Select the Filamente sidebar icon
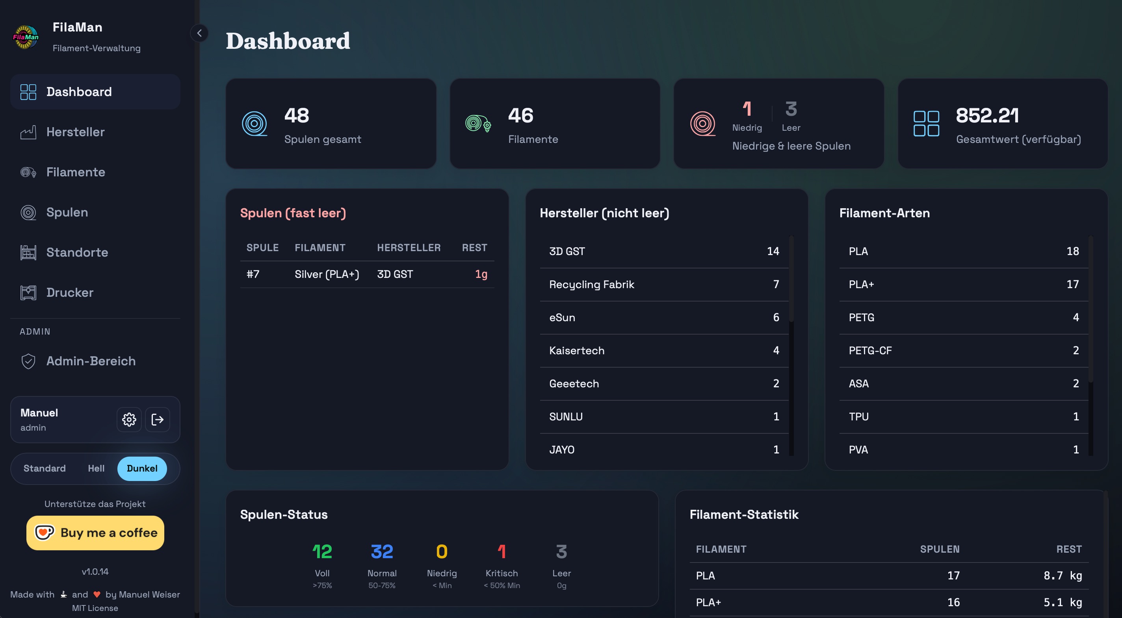This screenshot has height=618, width=1122. 28,172
